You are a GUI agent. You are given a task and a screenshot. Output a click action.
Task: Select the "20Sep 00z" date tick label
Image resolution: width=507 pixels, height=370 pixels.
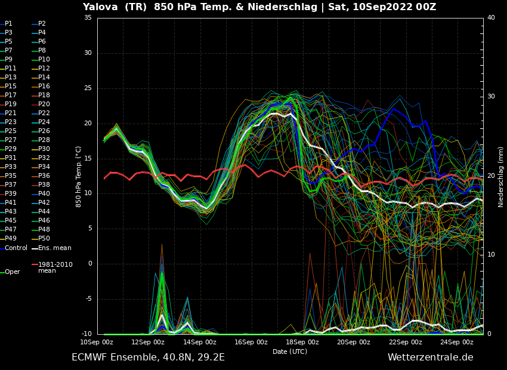pos(354,342)
